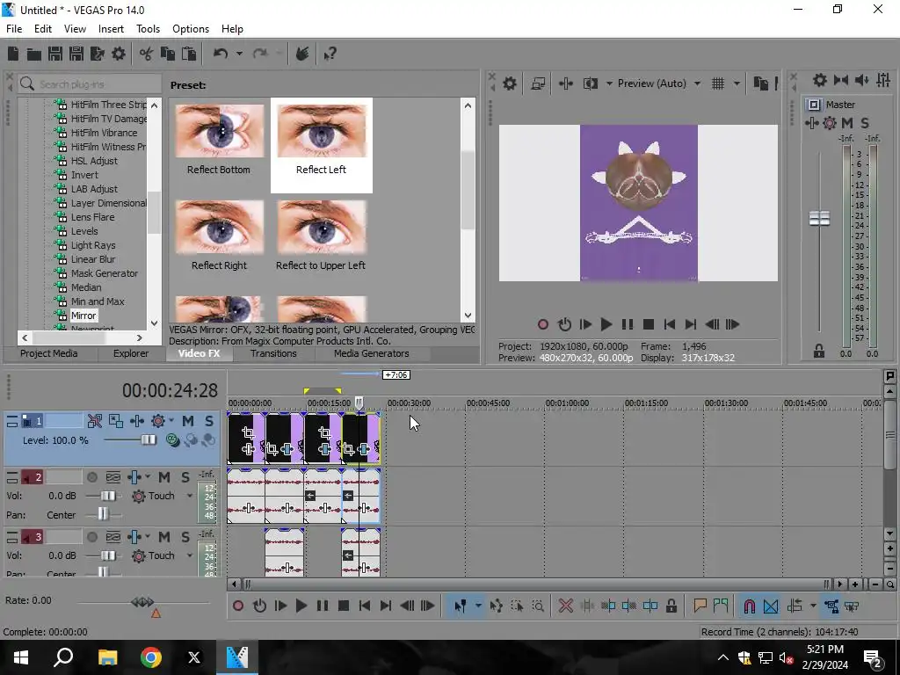This screenshot has height=675, width=900.
Task: Open Master bus audio properties gear
Action: click(x=820, y=80)
